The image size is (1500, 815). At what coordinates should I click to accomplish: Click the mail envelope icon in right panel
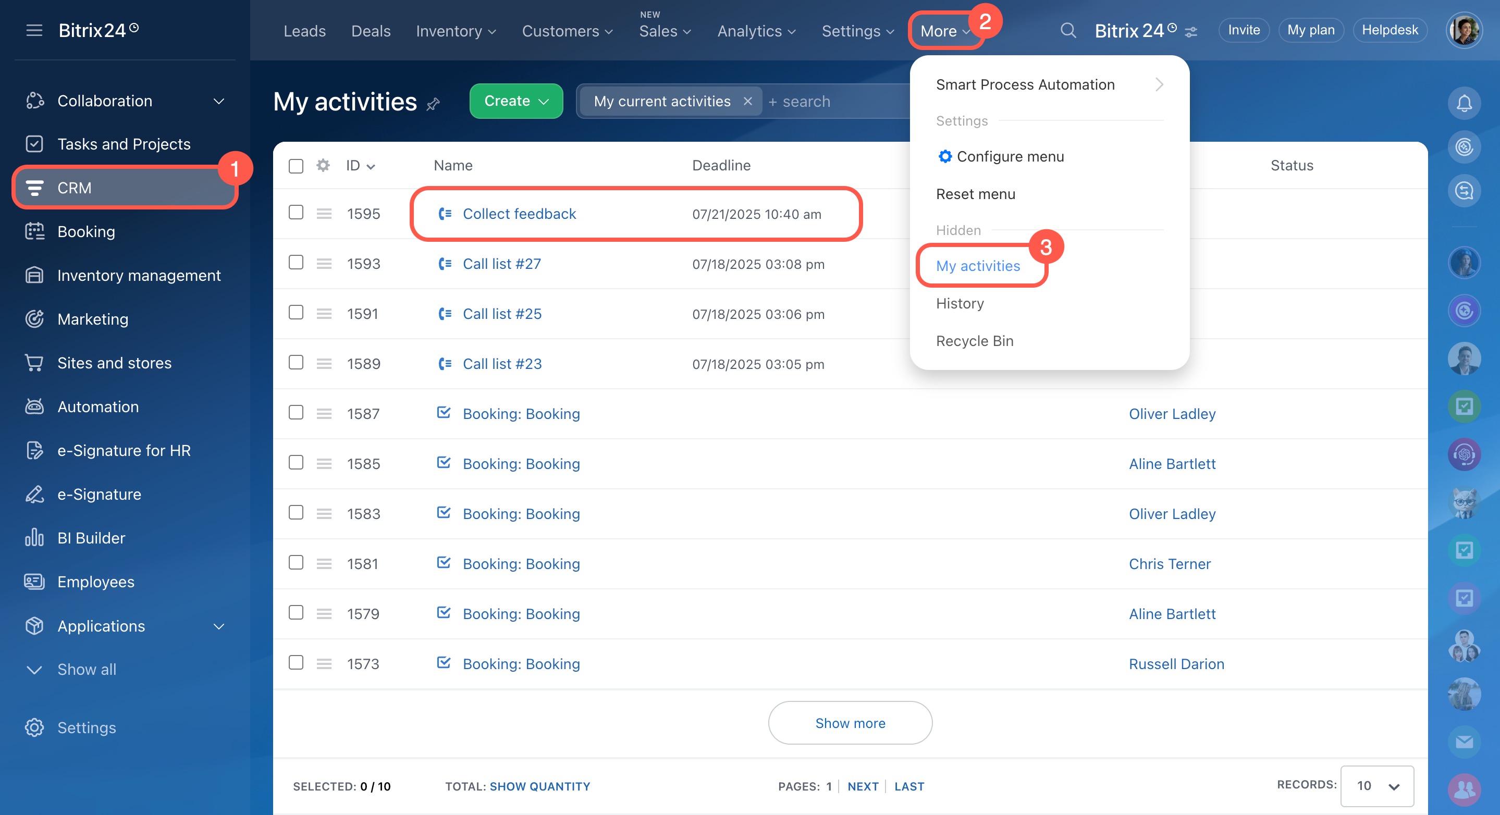tap(1464, 742)
